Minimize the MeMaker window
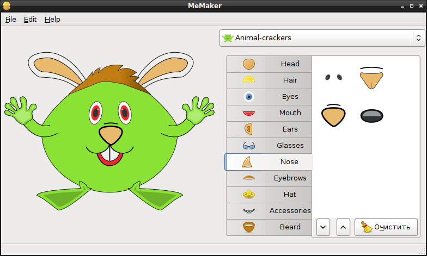This screenshot has width=427, height=256. point(402,6)
